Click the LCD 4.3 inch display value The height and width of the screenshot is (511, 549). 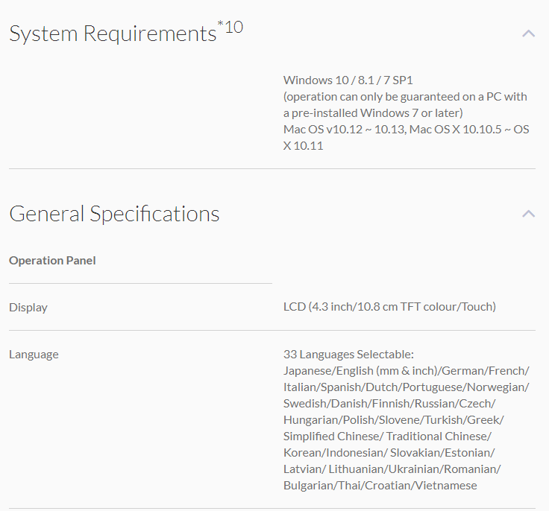(389, 307)
